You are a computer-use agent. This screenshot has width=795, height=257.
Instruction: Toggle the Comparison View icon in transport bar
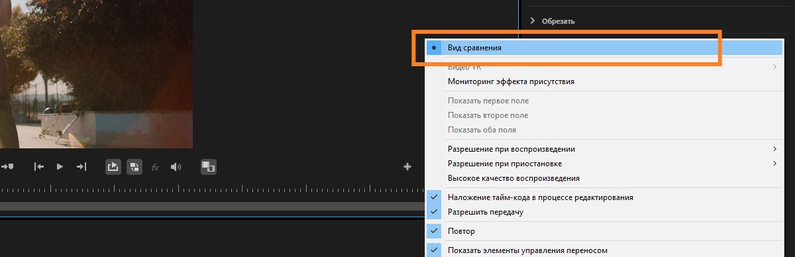[x=134, y=167]
